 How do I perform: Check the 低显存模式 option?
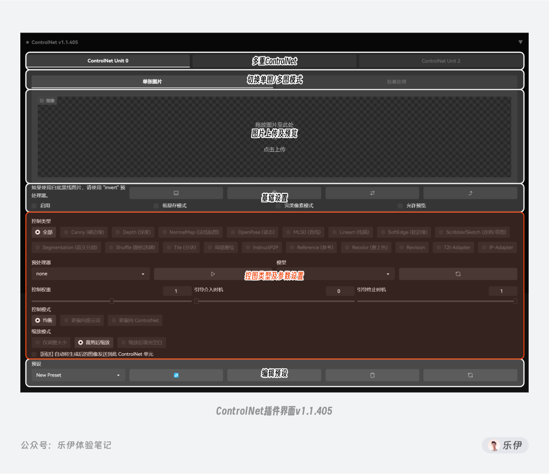[x=156, y=206]
